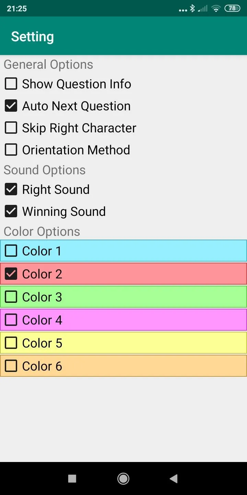
Task: Choose the orange Color 6 option
Action: (x=123, y=366)
